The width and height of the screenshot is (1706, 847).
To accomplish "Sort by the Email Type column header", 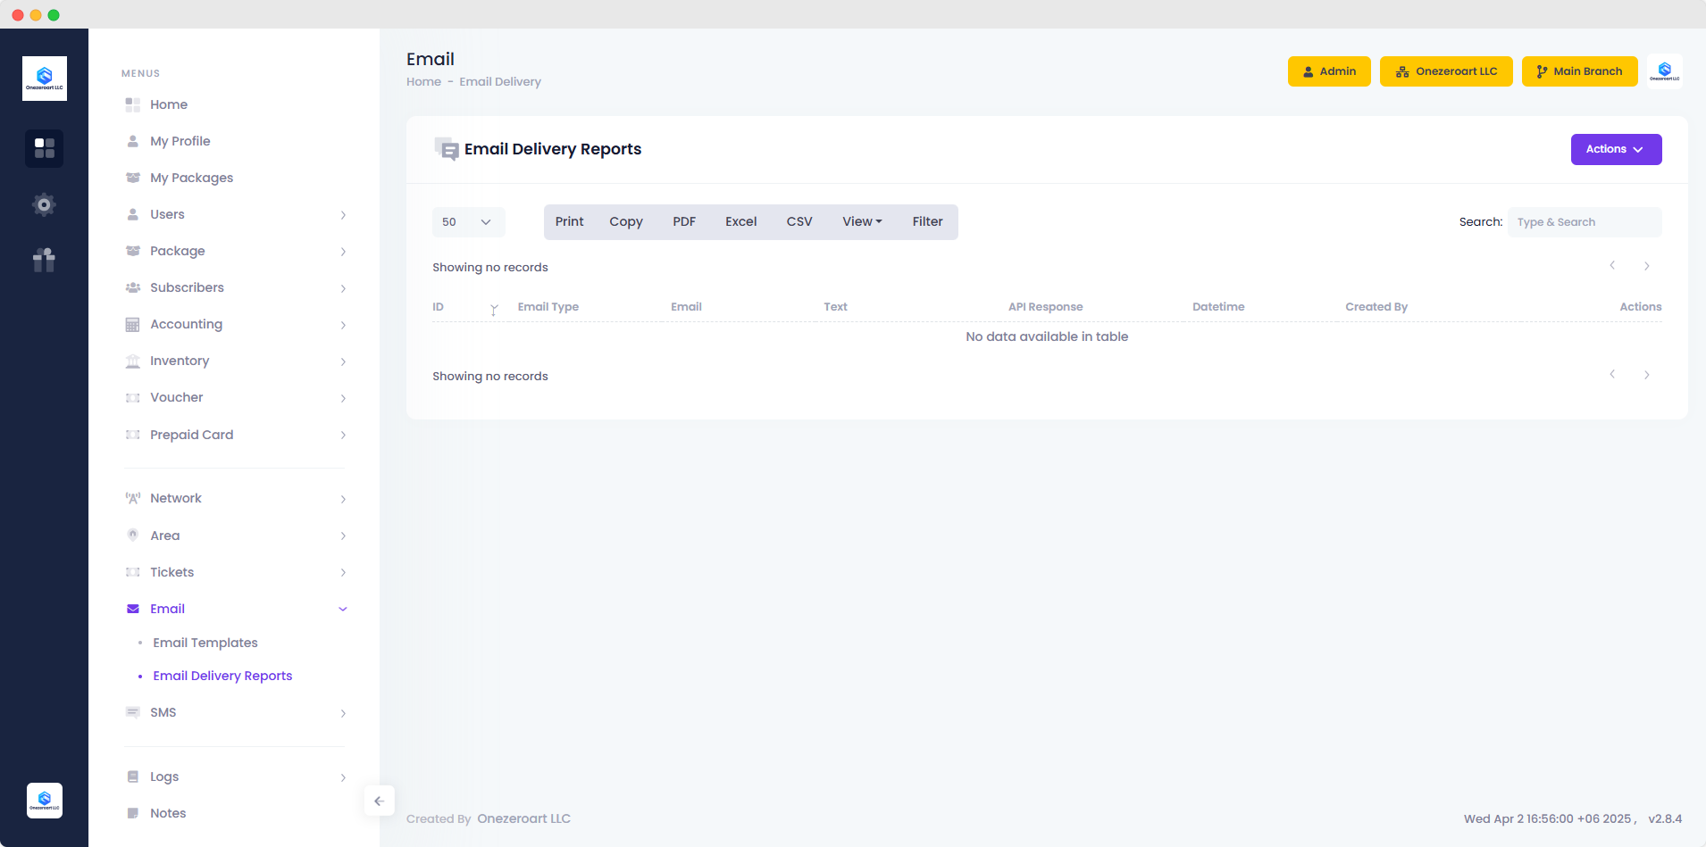I will (548, 307).
